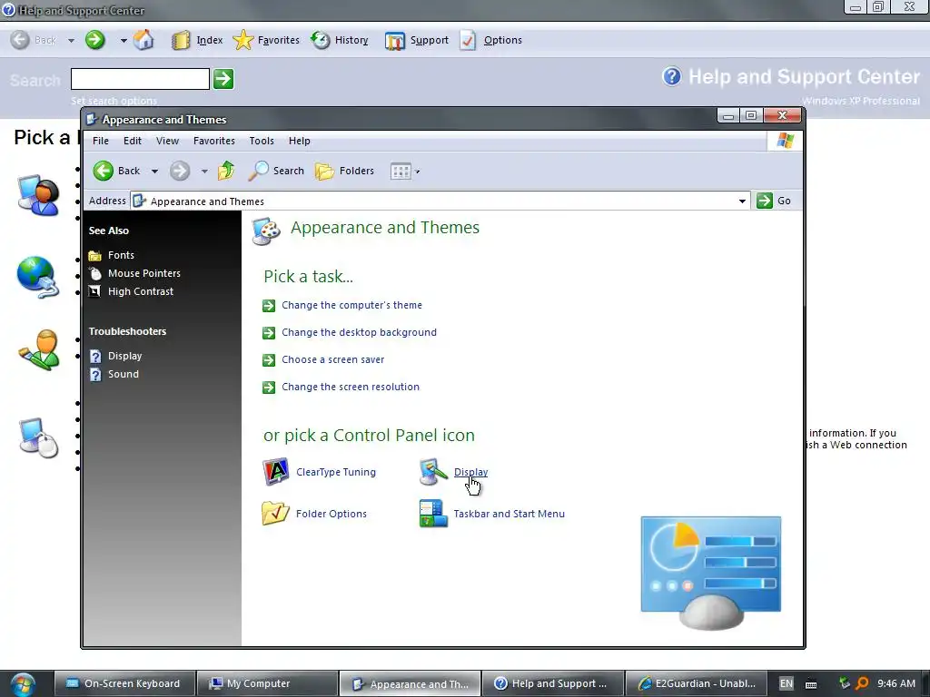The height and width of the screenshot is (697, 930).
Task: Open the Taskbar and Start Menu icon
Action: (492, 514)
